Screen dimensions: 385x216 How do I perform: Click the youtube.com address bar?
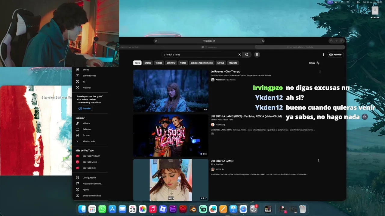pyautogui.click(x=209, y=41)
